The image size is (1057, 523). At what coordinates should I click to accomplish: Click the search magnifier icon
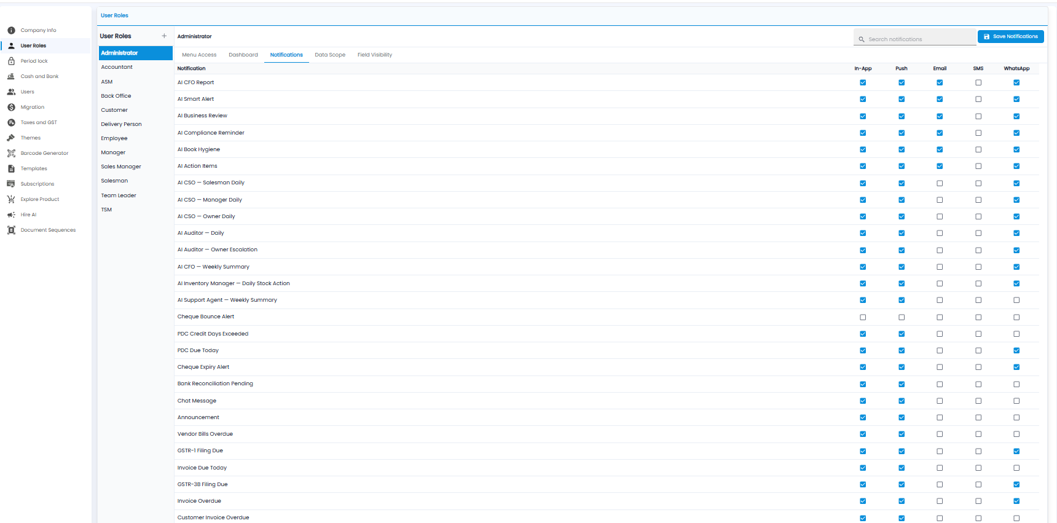(862, 39)
